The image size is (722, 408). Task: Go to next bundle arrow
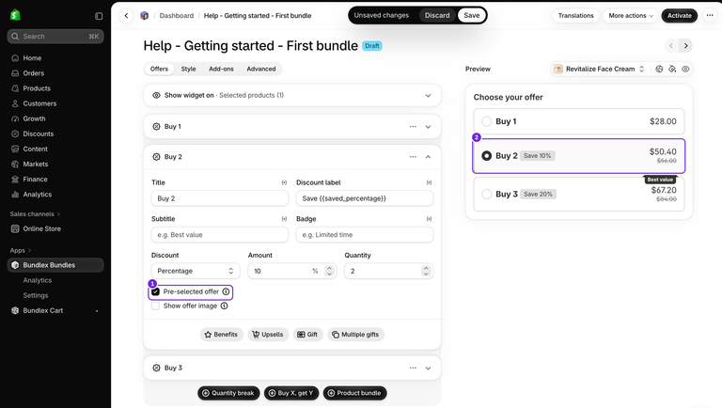coord(685,45)
